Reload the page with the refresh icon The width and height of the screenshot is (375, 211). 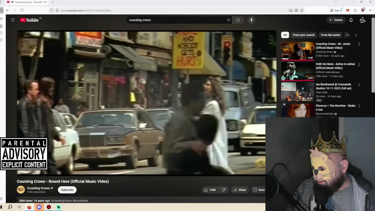(22, 10)
